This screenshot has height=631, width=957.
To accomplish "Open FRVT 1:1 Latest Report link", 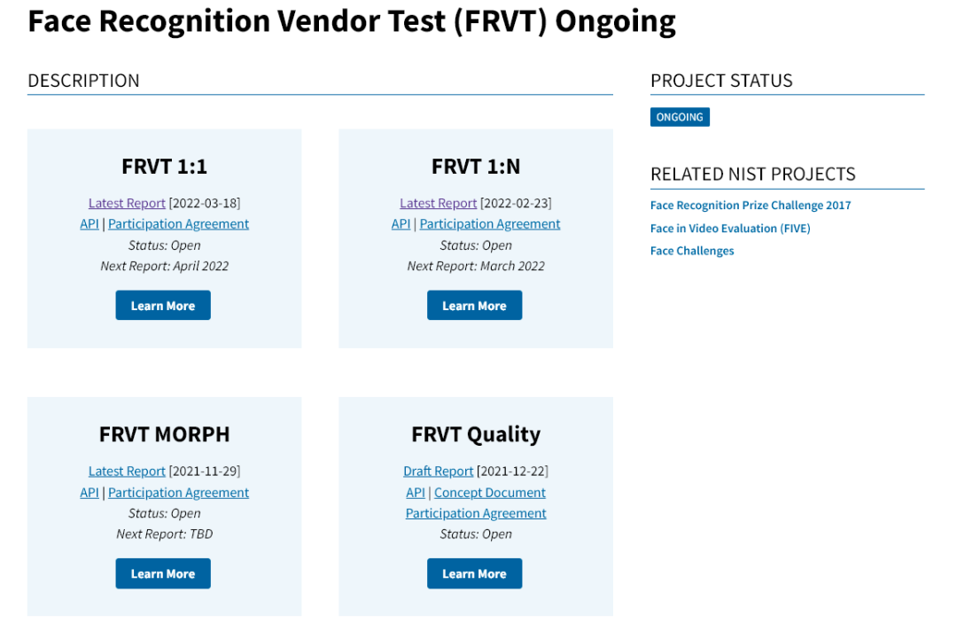I will pyautogui.click(x=127, y=203).
